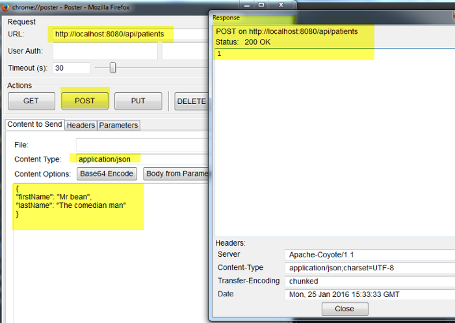This screenshot has width=455, height=323.
Task: Click the first User Auth field
Action: [x=105, y=51]
